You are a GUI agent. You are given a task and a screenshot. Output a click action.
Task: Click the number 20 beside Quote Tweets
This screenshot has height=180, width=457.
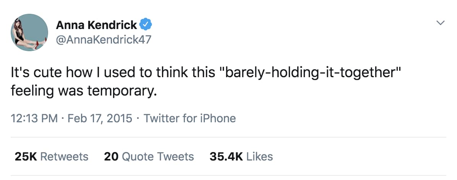click(110, 156)
